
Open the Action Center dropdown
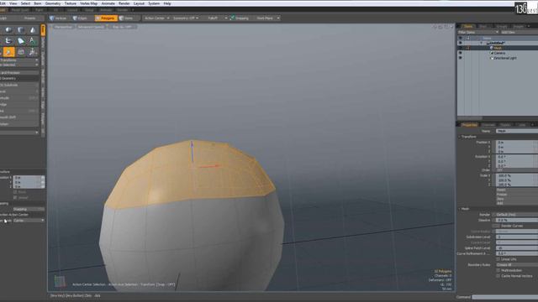pos(157,18)
